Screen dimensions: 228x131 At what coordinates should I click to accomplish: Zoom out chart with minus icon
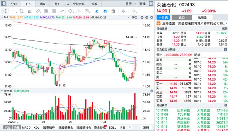pyautogui.click(x=147, y=17)
